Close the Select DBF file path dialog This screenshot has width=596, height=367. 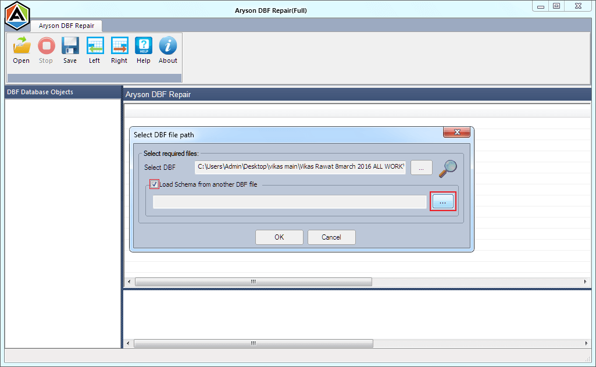[x=457, y=132]
